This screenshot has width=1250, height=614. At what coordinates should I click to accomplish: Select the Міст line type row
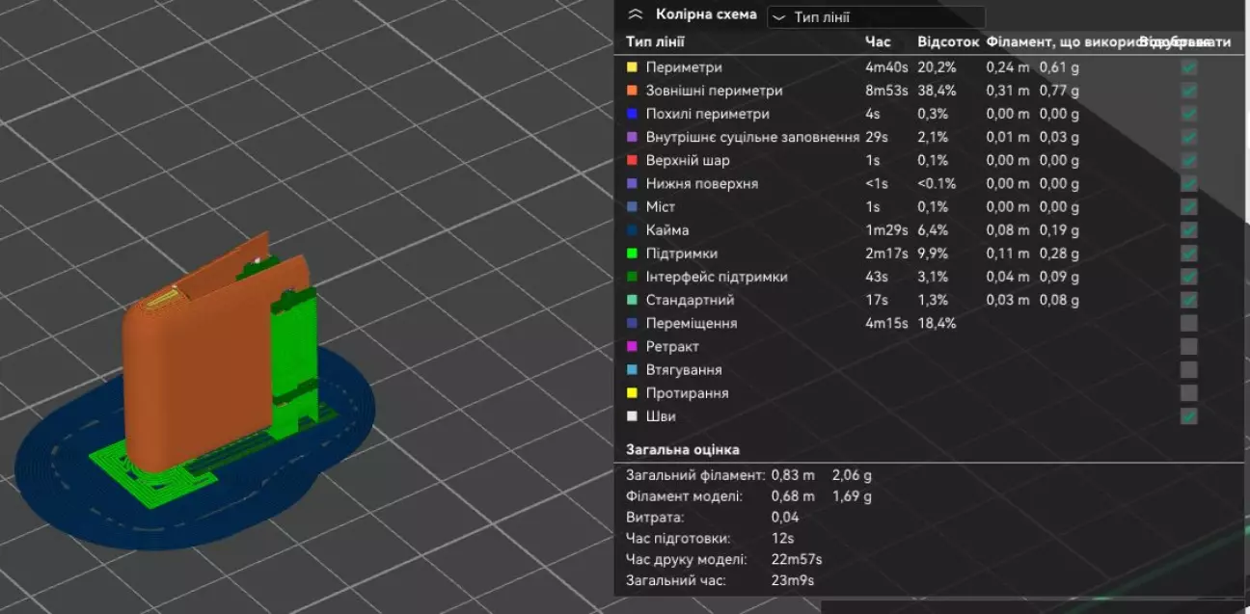(x=661, y=207)
